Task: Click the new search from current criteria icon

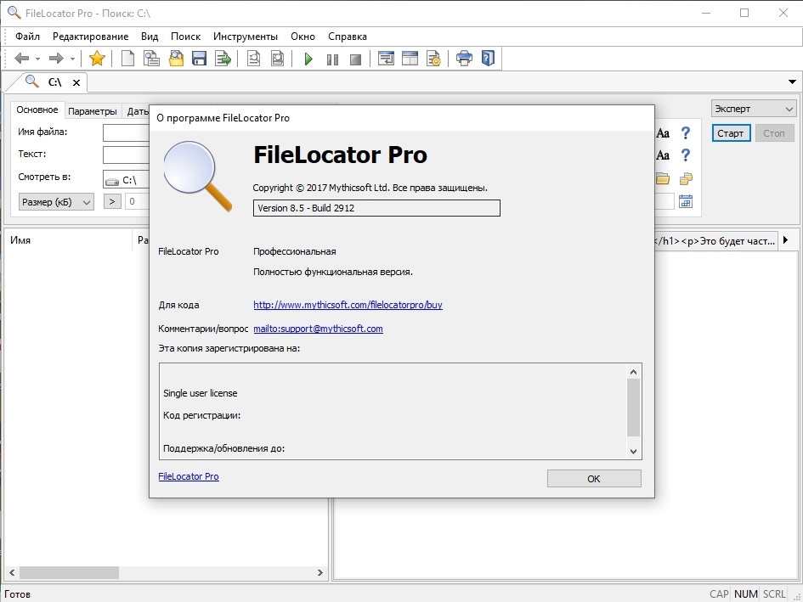Action: click(x=151, y=59)
